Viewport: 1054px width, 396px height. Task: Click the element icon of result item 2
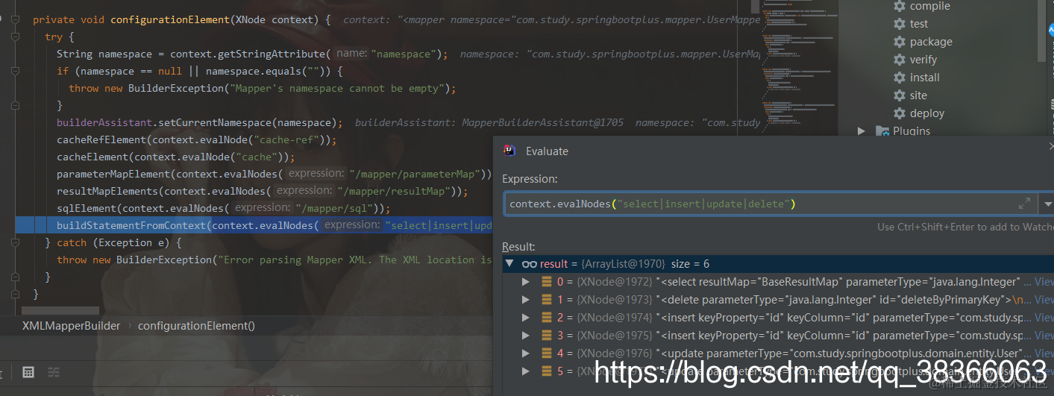pos(547,318)
